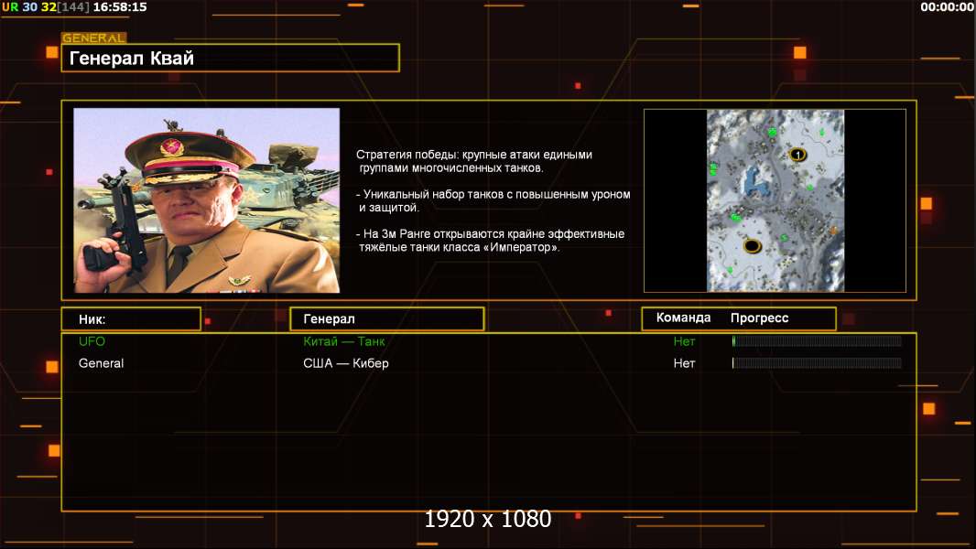This screenshot has height=549, width=976.
Task: Click the 16:58:15 clock overlay
Action: [x=120, y=6]
